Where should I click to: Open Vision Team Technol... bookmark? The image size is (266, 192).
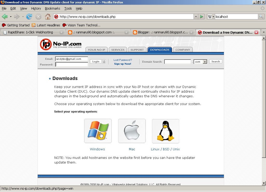click(81, 25)
